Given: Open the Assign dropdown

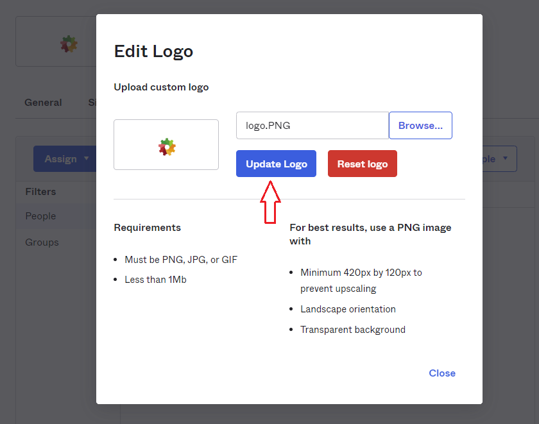Looking at the screenshot, I should pyautogui.click(x=61, y=159).
